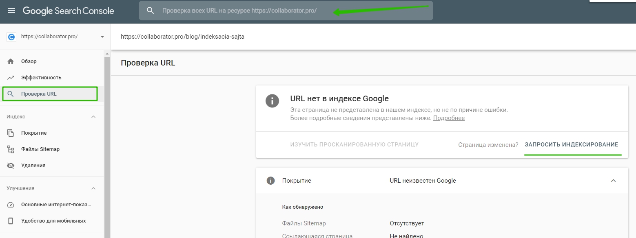Click ЗАПРОСИТЬ ИНДЕКСИРОВАНИЕ button
The image size is (636, 238).
(x=572, y=144)
